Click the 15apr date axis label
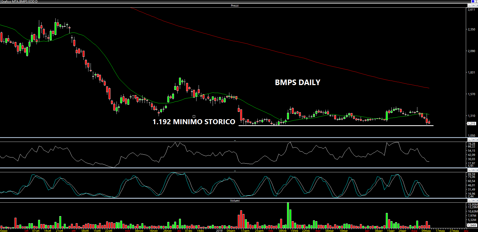Viewport: 478px width, 232px height. coord(391,230)
